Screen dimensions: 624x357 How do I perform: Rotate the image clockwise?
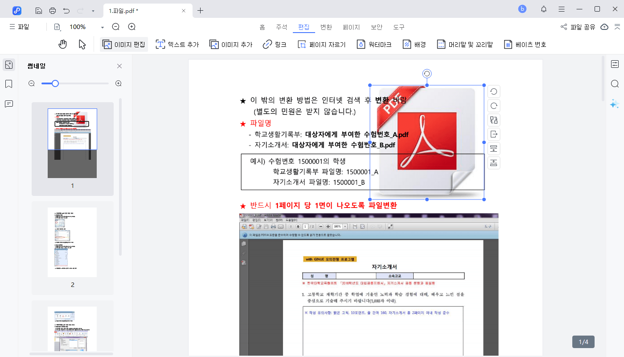[494, 106]
